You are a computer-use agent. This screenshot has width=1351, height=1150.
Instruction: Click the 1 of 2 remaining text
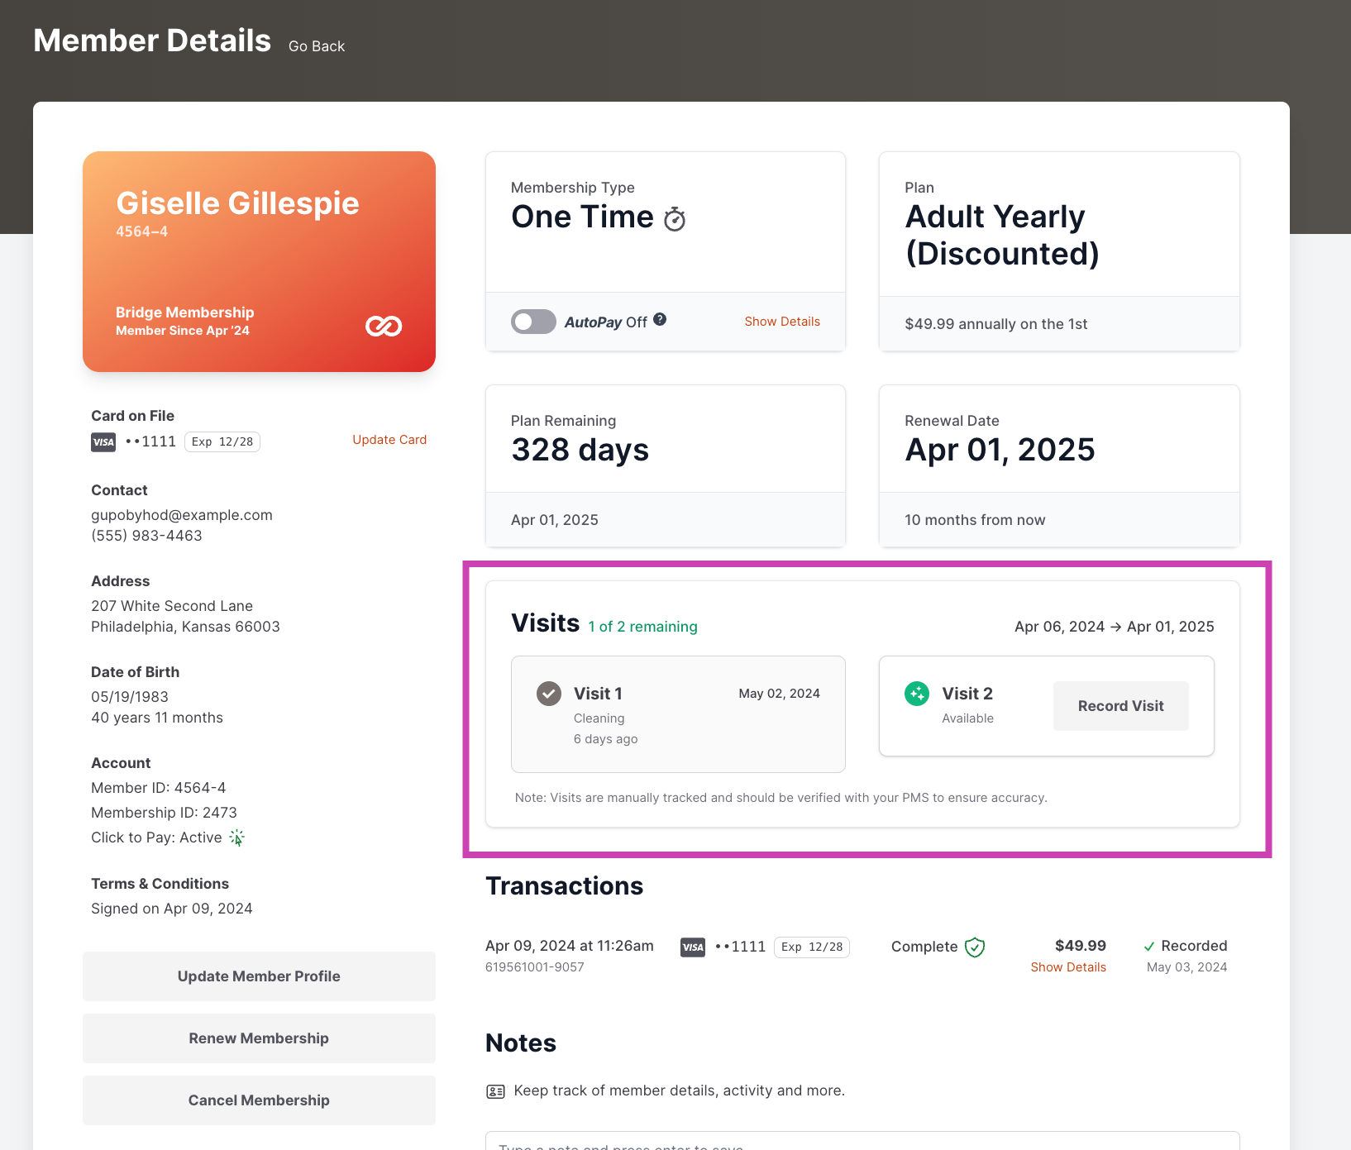tap(642, 627)
